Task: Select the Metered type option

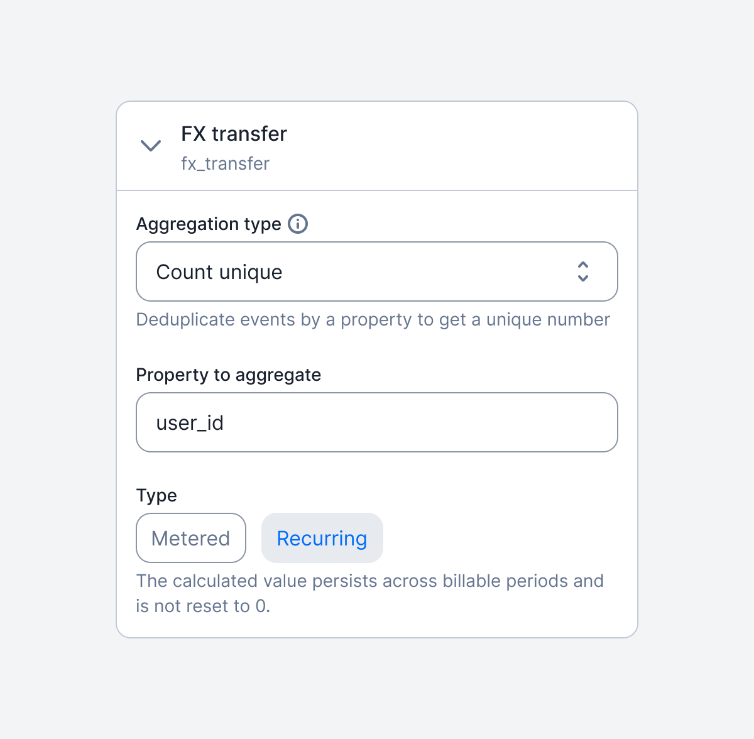Action: pyautogui.click(x=190, y=538)
